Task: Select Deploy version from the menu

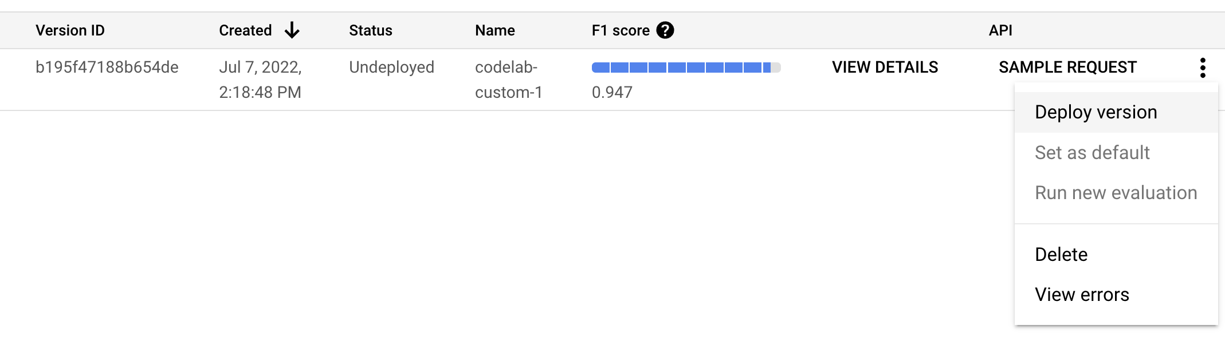Action: point(1096,112)
